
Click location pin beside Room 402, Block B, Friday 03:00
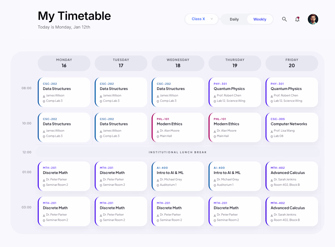(x=272, y=221)
